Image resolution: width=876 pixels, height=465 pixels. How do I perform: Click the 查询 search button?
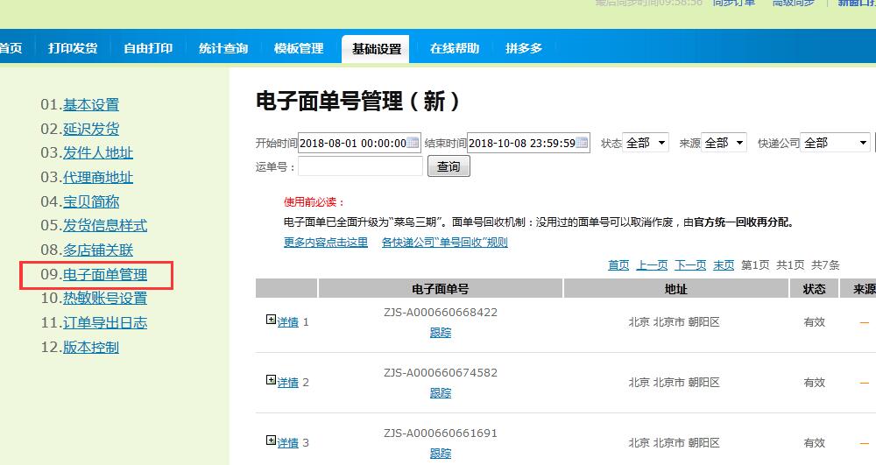pyautogui.click(x=449, y=166)
